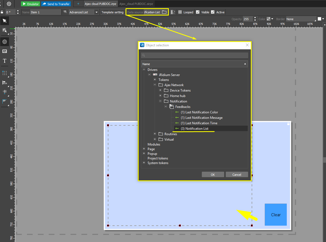
Task: Click the Emulator button
Action: [31, 4]
